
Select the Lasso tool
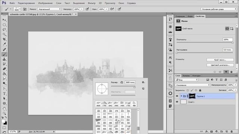[x=4, y=30]
